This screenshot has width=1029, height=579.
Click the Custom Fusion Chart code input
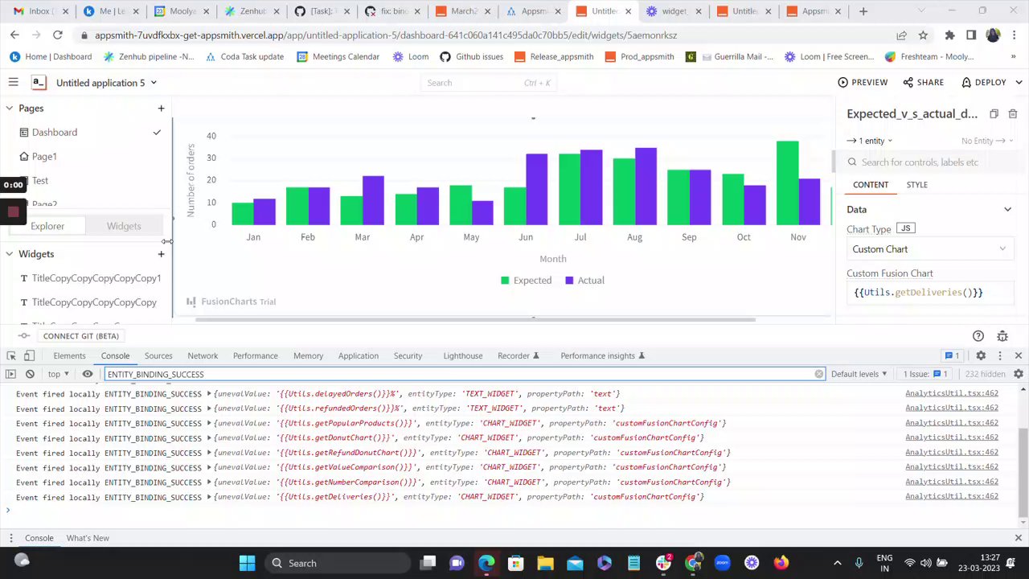click(930, 293)
